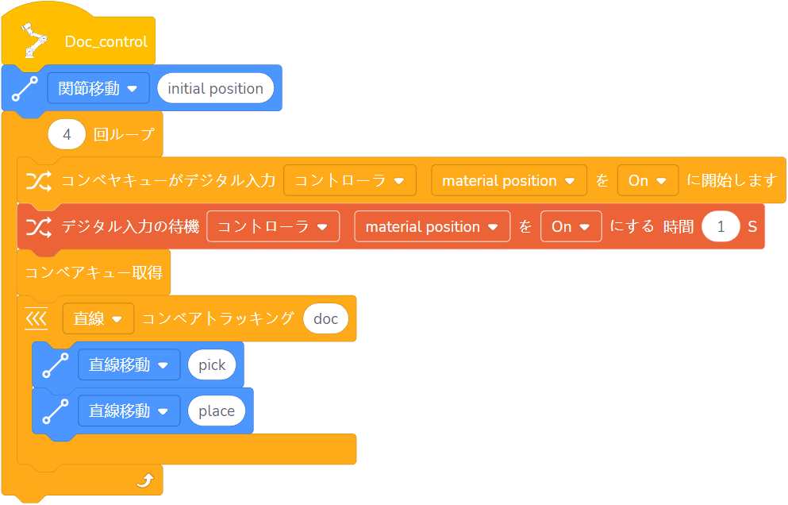This screenshot has height=505, width=788.
Task: Click the wait time field showing 1
Action: [721, 227]
